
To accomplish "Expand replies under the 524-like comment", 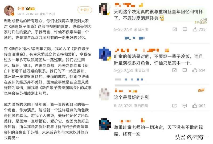I will point(129,80).
